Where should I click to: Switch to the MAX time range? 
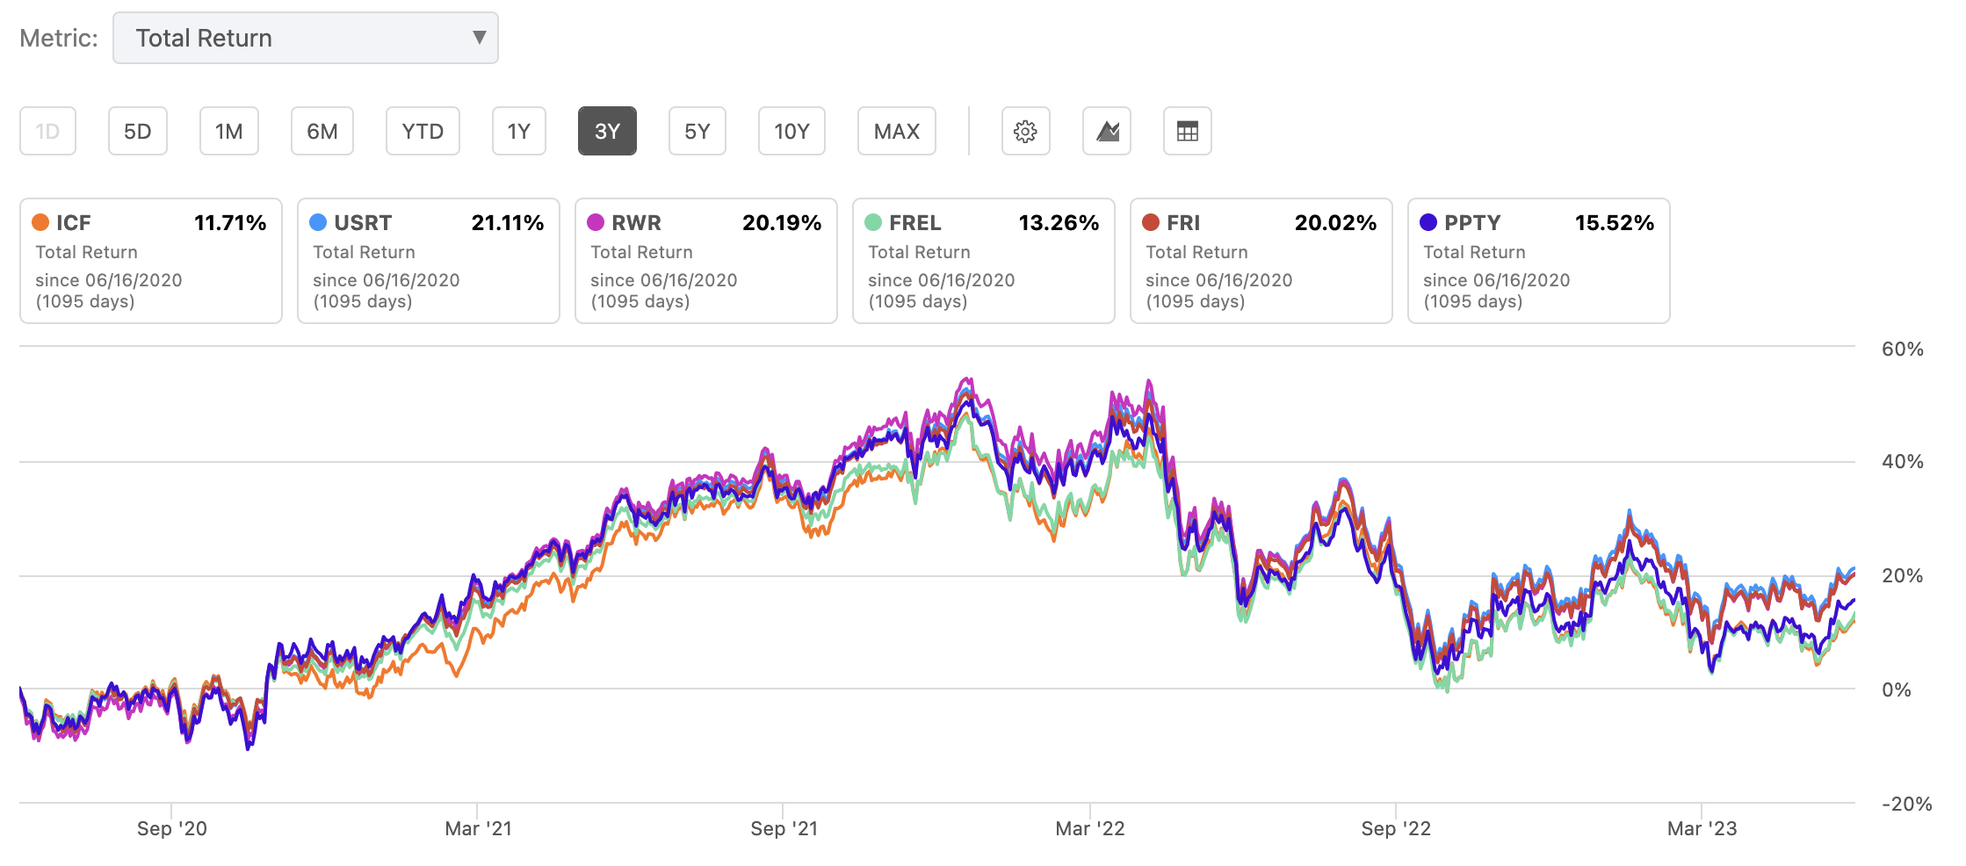click(896, 130)
